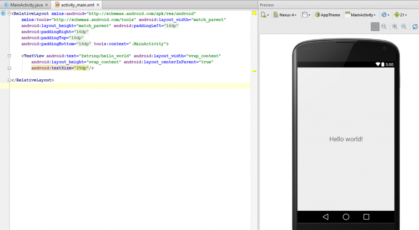Image resolution: width=419 pixels, height=230 pixels.
Task: Click the android:paddingRight="16dp" line
Action: 55,32
